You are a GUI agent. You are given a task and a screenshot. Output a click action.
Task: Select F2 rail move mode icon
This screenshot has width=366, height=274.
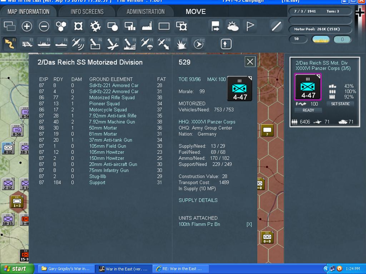coord(27,44)
